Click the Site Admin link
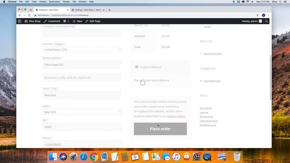Image resolution: width=290 pixels, height=163 pixels. pos(206,108)
